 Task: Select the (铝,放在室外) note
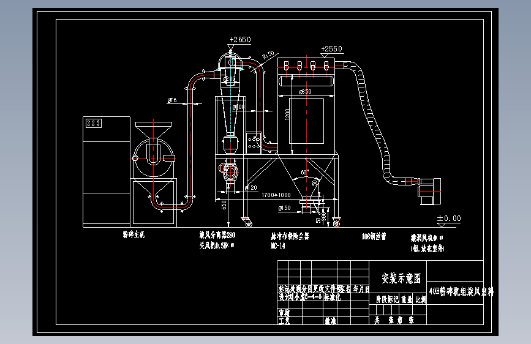(x=427, y=249)
